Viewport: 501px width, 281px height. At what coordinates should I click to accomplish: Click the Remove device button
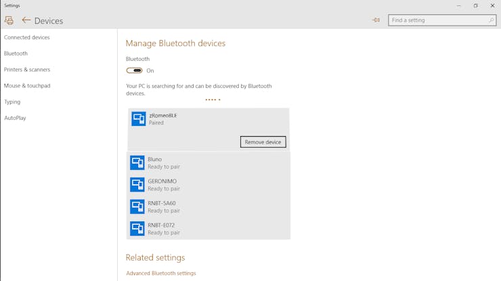click(x=263, y=142)
